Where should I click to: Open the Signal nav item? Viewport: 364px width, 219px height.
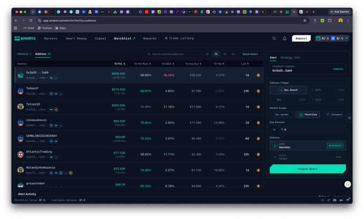(100, 39)
